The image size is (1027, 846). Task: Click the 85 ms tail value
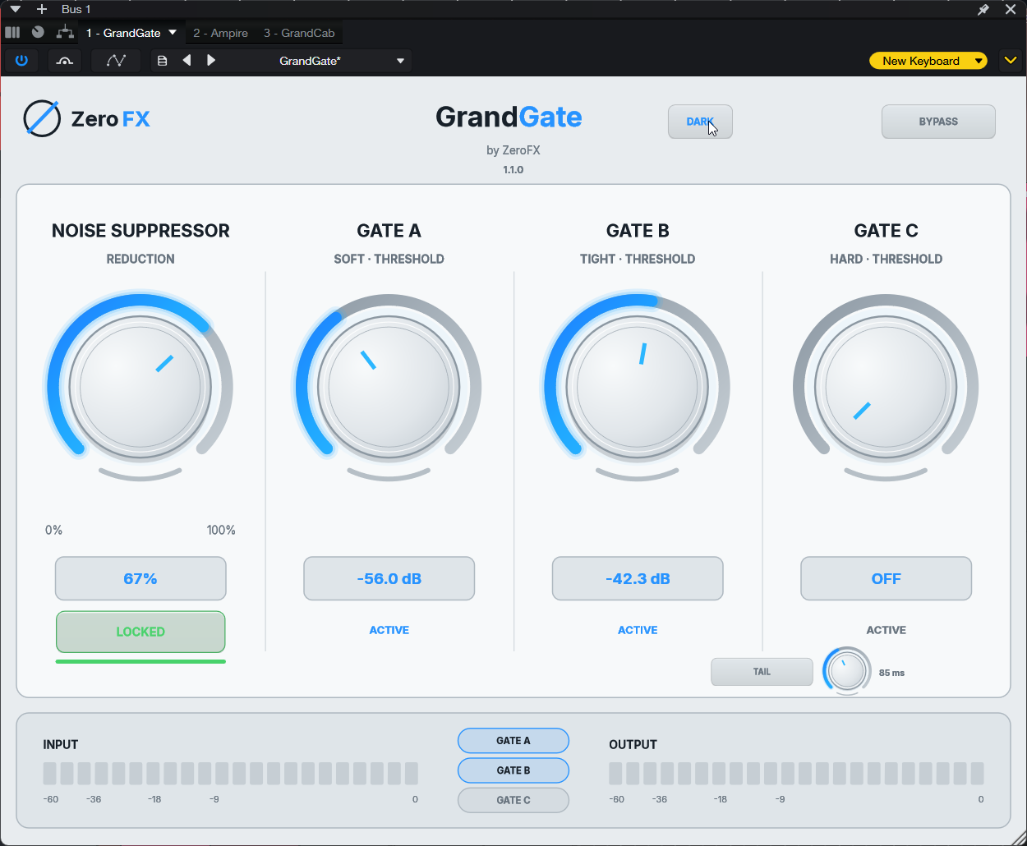(x=891, y=673)
